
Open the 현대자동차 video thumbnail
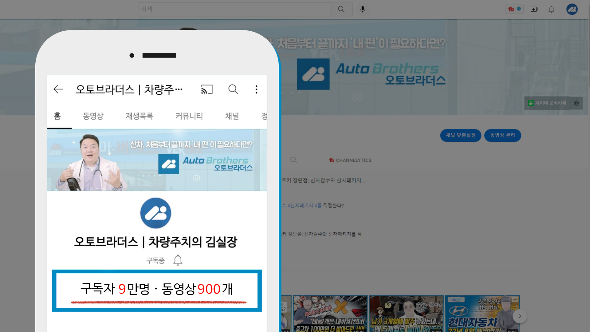tap(482, 314)
